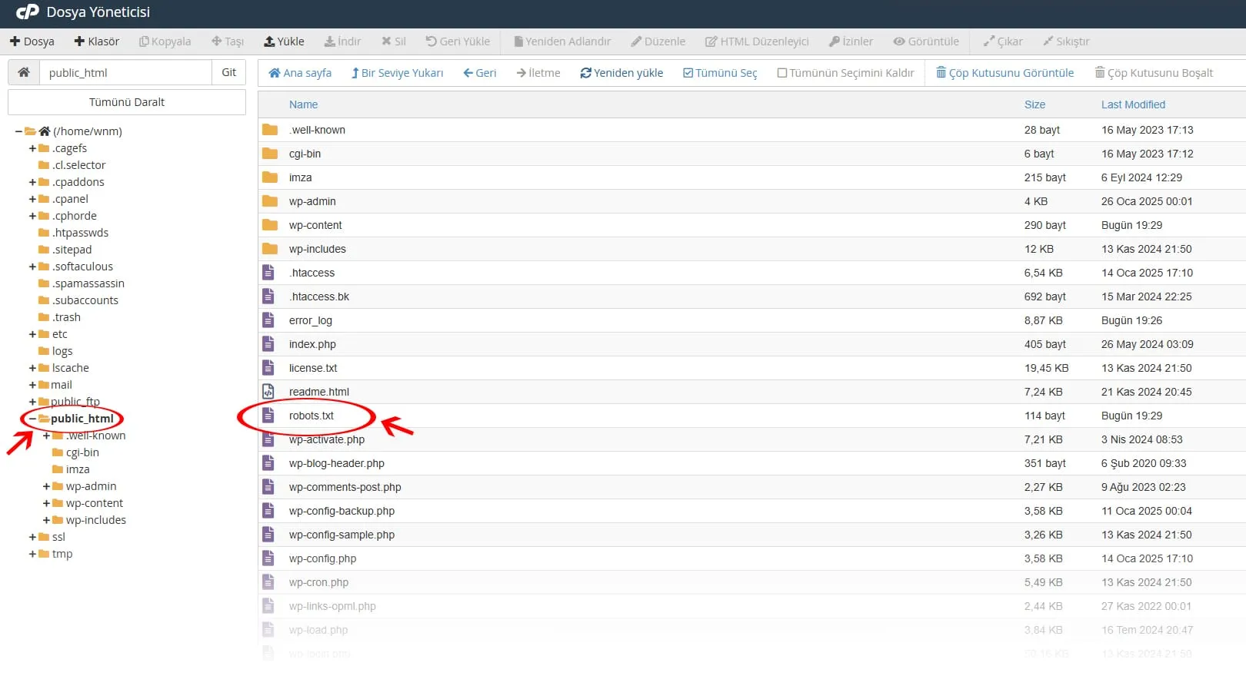Viewport: 1246px width, 699px height.
Task: Sort by Size column header
Action: [x=1034, y=104]
